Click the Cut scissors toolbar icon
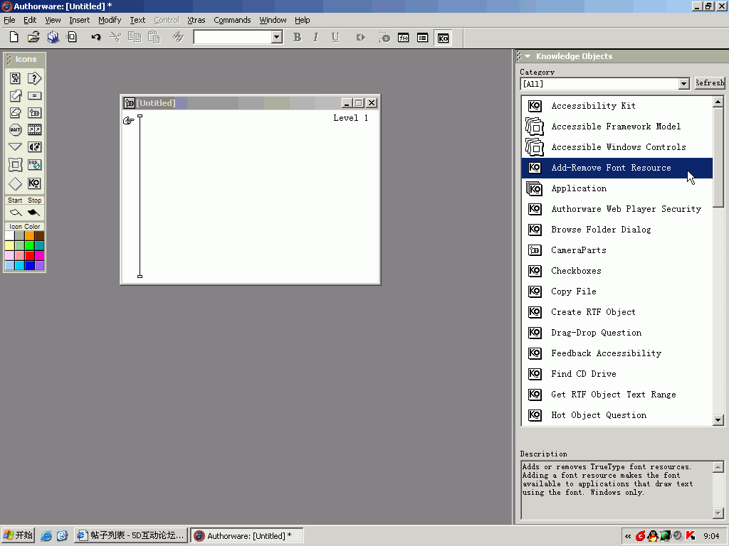Screen dimensions: 729x546 pyautogui.click(x=115, y=37)
